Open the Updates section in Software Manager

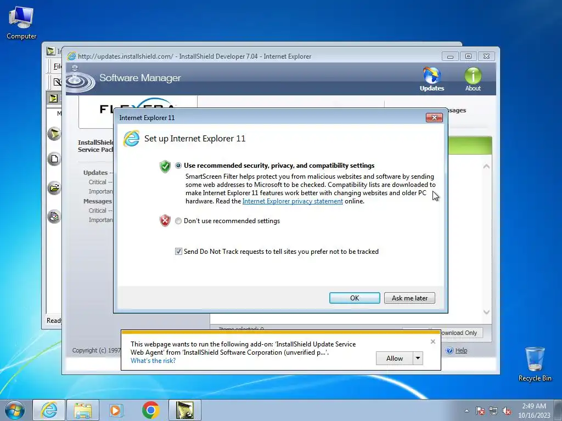click(431, 79)
